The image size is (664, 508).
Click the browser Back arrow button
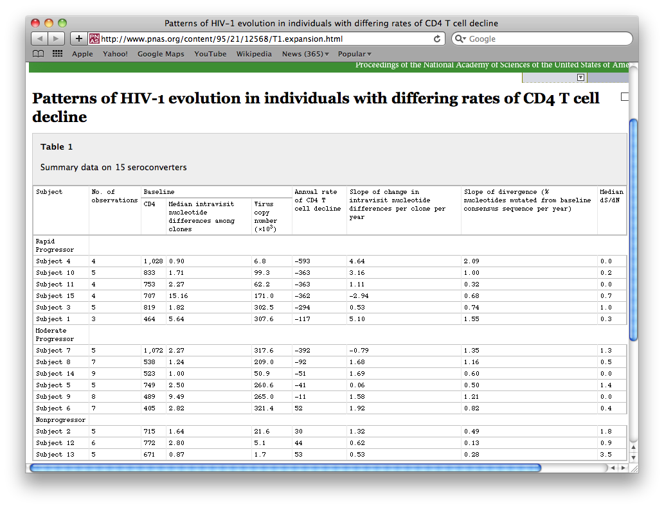(x=40, y=39)
